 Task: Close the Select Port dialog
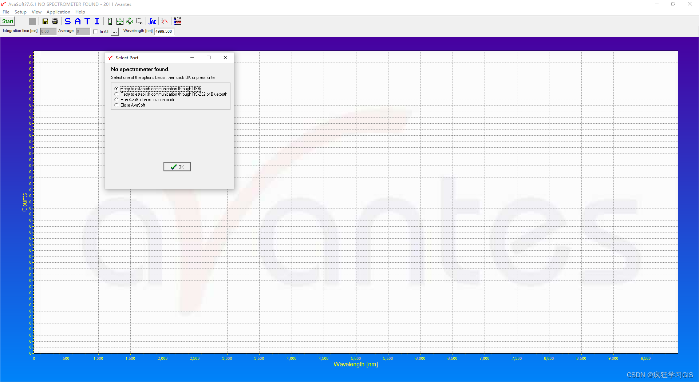[225, 57]
